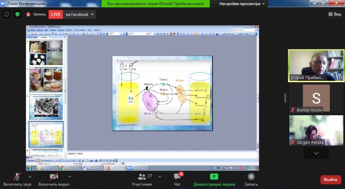Click the red Запись recording indicator
This screenshot has height=189, width=345.
pyautogui.click(x=36, y=14)
